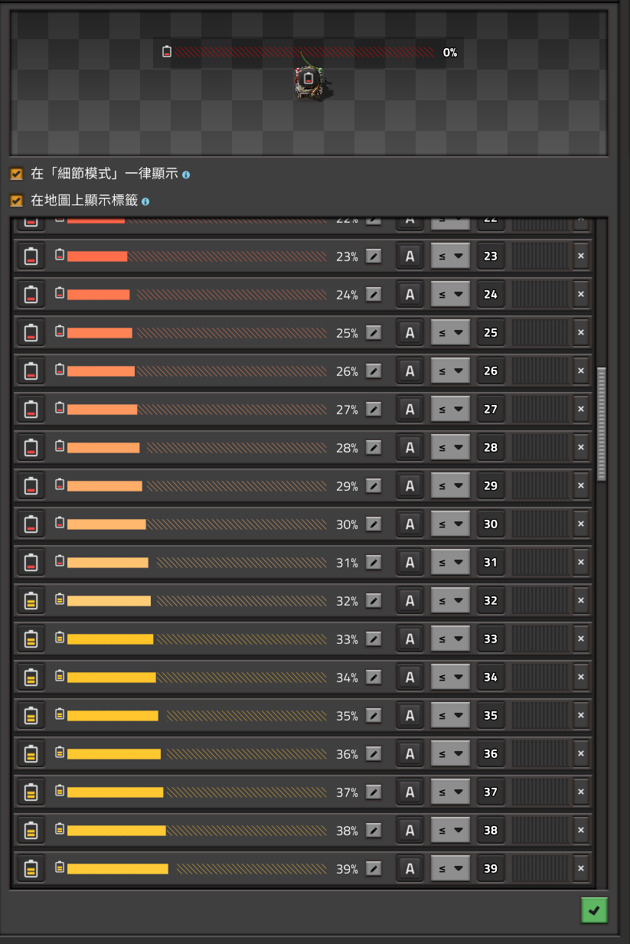The image size is (630, 944).
Task: Expand the ≤ comparator dropdown on row 39
Action: coord(450,868)
